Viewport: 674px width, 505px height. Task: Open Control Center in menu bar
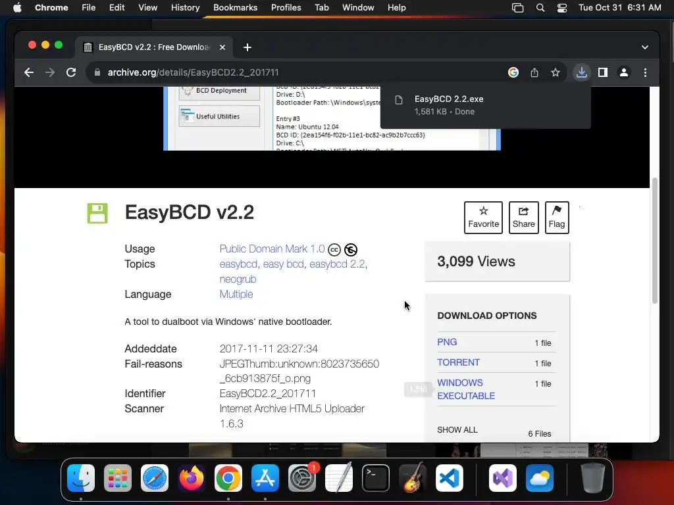click(562, 8)
